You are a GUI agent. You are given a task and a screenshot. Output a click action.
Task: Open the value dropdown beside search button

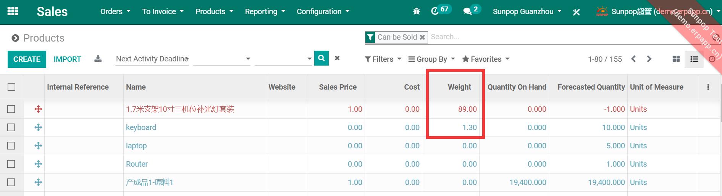pyautogui.click(x=283, y=59)
